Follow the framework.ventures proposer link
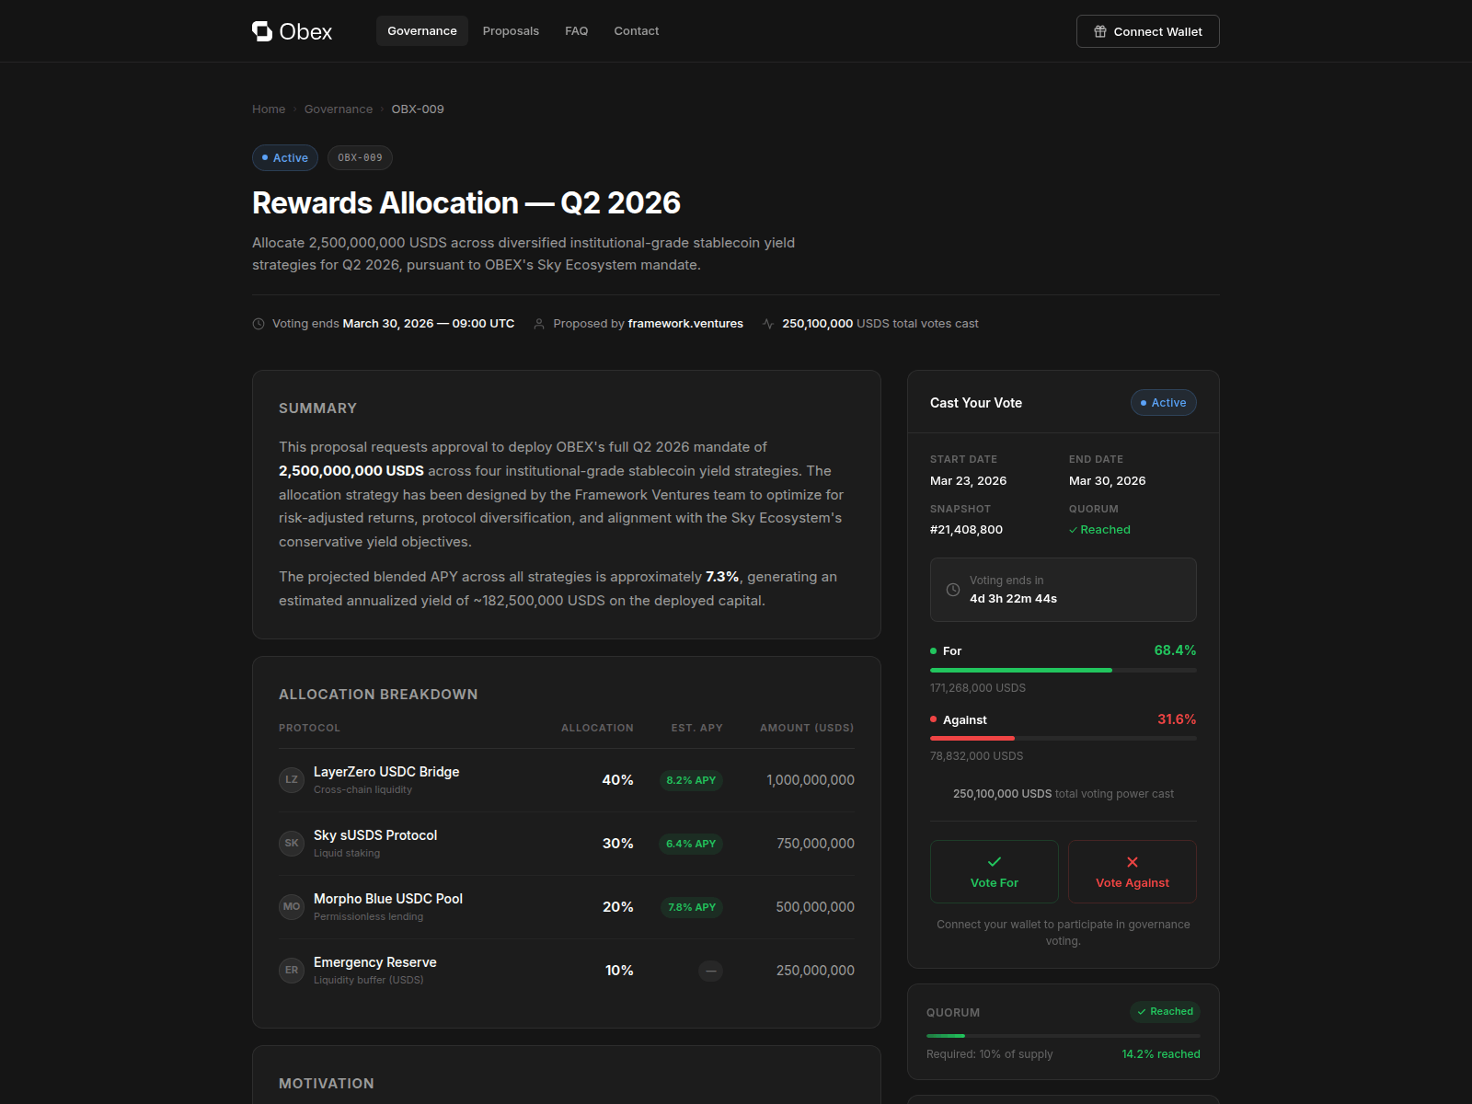The width and height of the screenshot is (1472, 1104). (685, 323)
